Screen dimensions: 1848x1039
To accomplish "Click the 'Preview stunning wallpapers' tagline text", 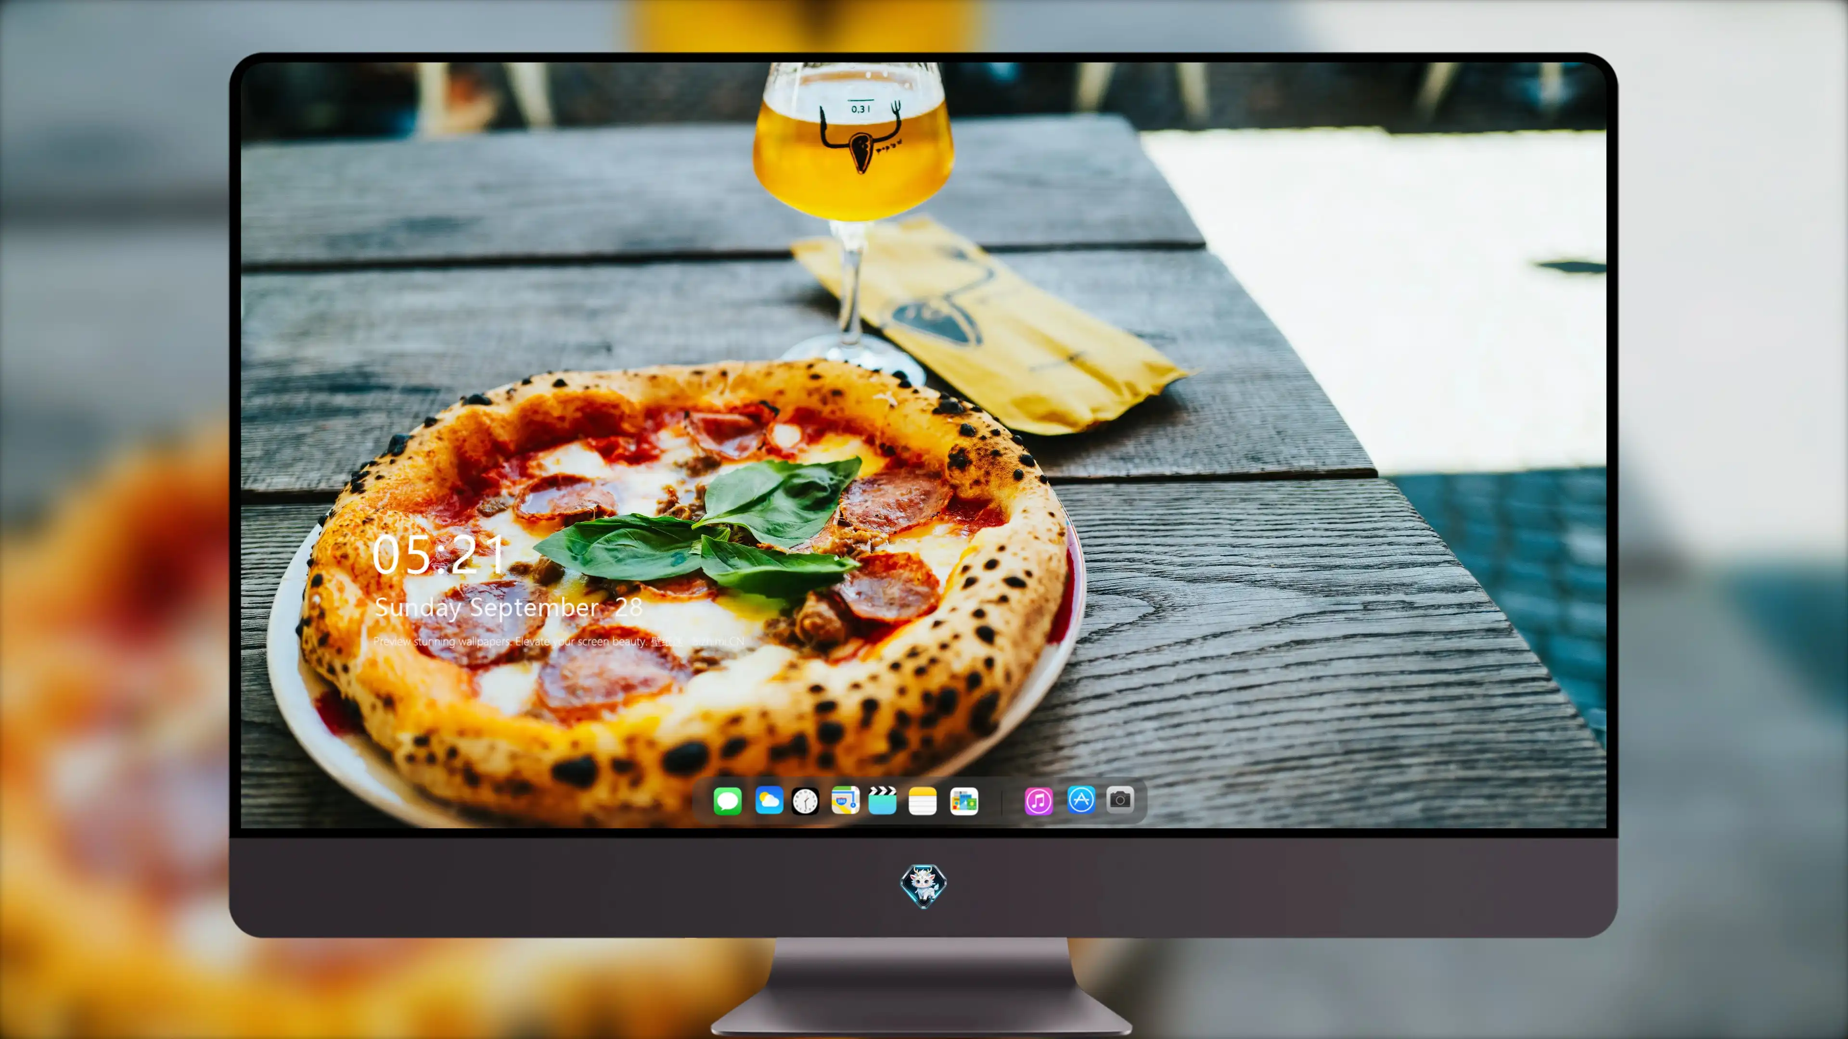I will point(559,641).
